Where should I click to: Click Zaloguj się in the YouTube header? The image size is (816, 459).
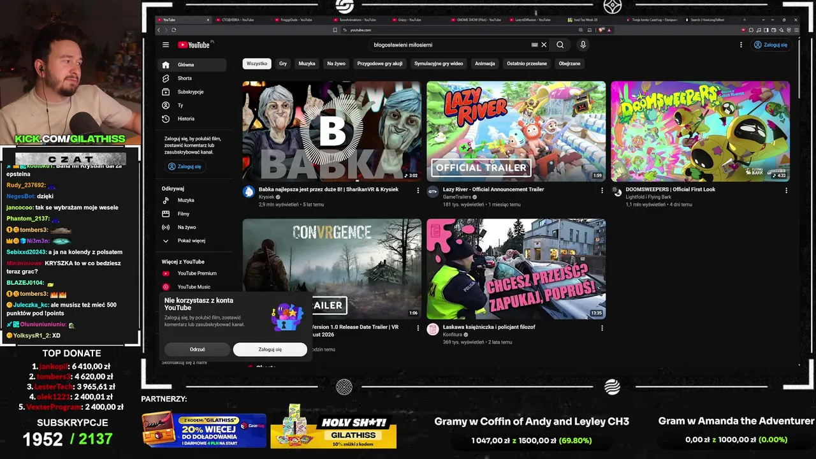771,45
